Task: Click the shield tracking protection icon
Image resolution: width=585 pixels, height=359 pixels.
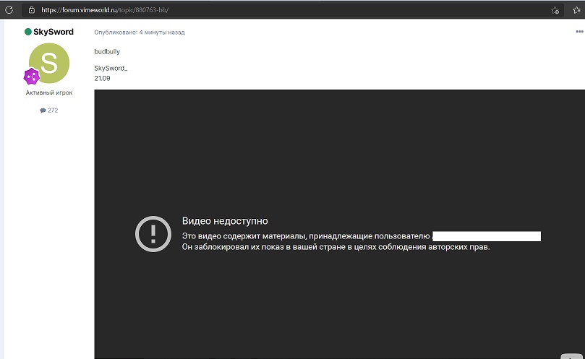Action: pyautogui.click(x=31, y=10)
